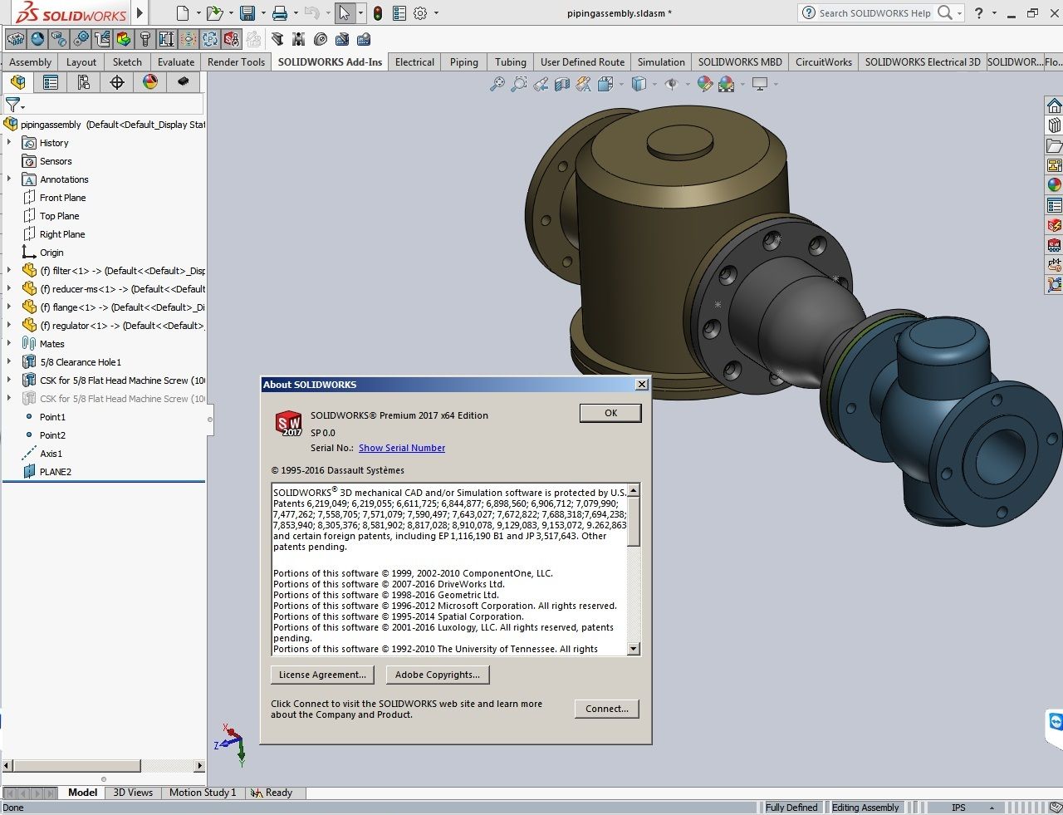
Task: Open the Design Library task pane icon
Action: pos(1054,125)
